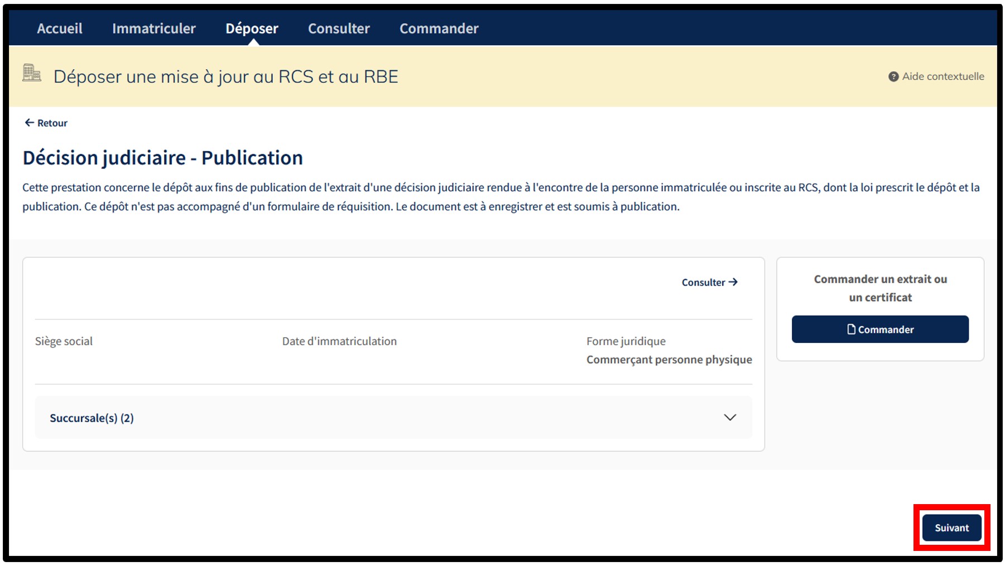Click the building icon in the yellow banner
Screen dimensions: 1005x566
pos(32,73)
